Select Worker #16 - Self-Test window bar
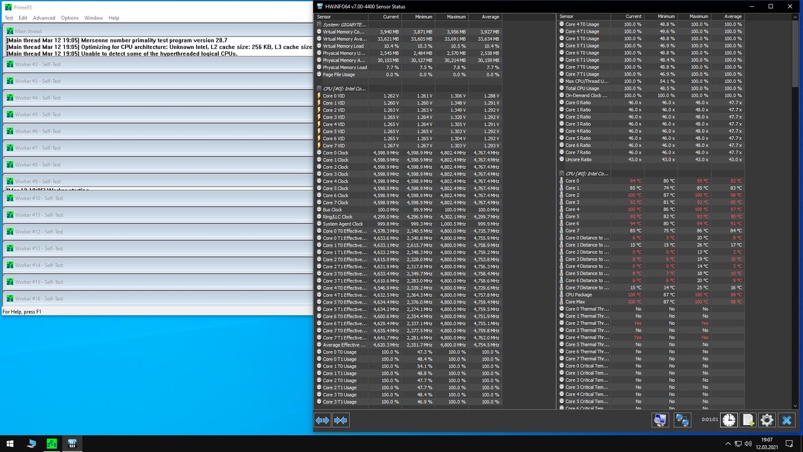Image resolution: width=803 pixels, height=452 pixels. [x=157, y=299]
